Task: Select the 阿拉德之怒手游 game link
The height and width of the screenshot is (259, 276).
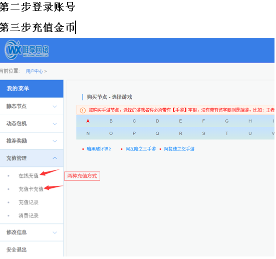Action: pos(179,149)
